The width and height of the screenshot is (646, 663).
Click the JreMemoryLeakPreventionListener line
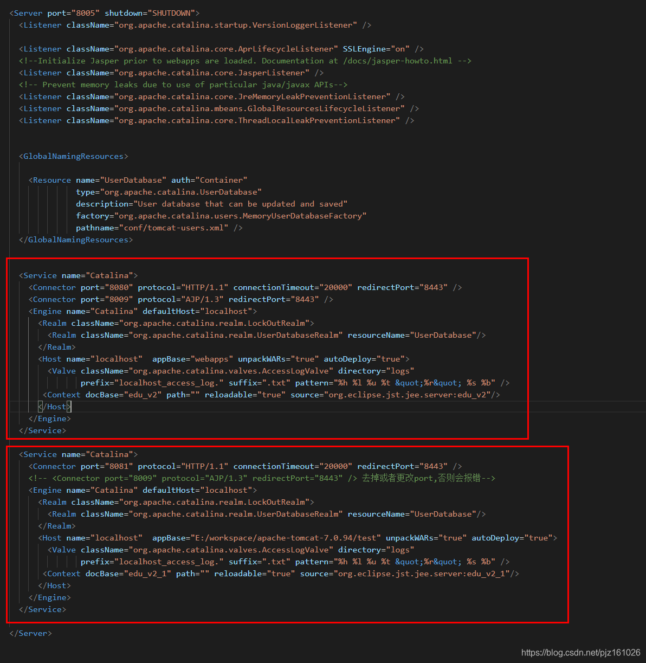pos(212,96)
